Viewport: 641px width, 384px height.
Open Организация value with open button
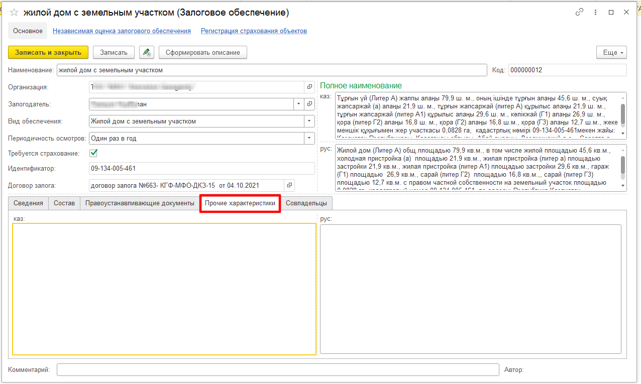(309, 87)
